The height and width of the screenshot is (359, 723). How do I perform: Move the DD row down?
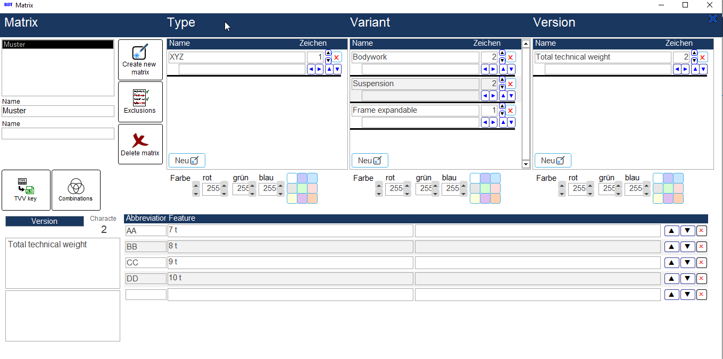688,279
